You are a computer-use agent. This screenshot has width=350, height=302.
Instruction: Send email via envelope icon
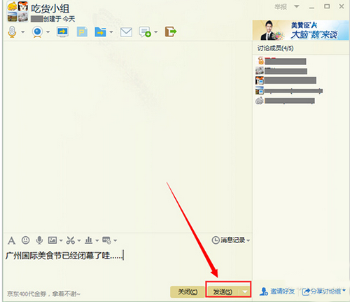pos(126,32)
